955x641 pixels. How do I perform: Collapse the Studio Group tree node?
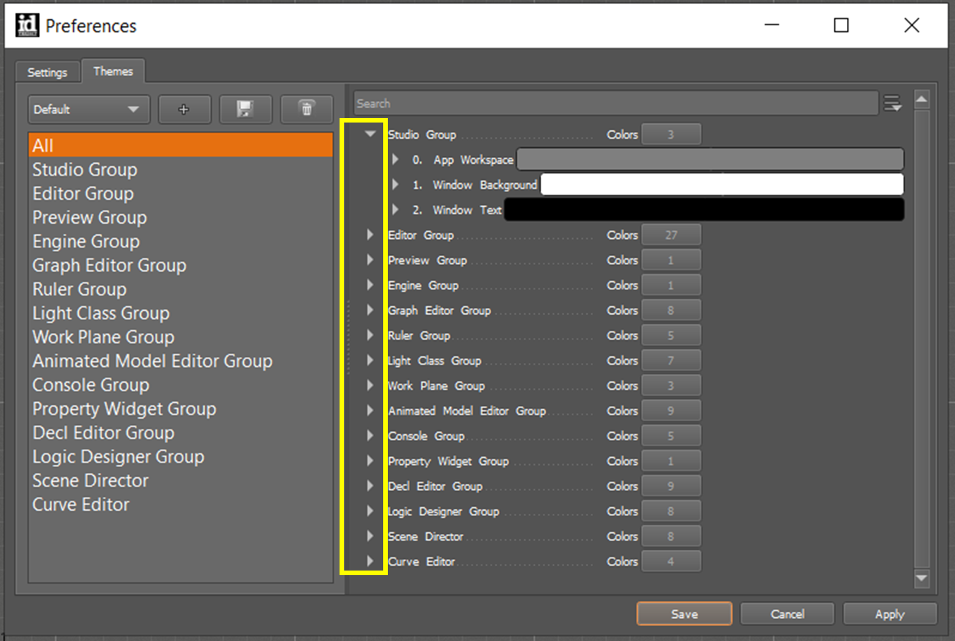click(x=371, y=134)
